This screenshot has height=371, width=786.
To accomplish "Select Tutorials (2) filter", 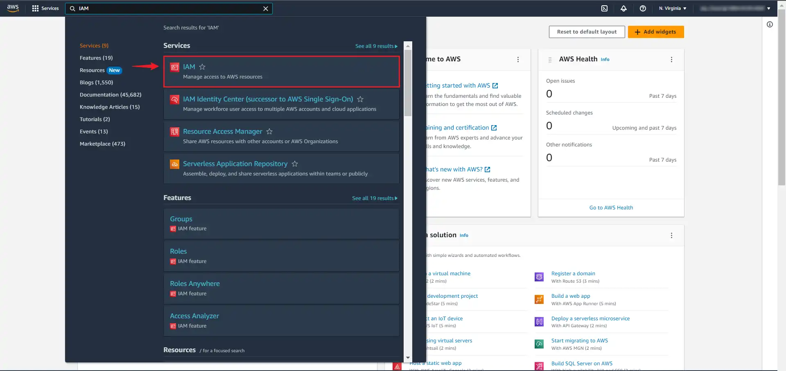I will pos(95,119).
